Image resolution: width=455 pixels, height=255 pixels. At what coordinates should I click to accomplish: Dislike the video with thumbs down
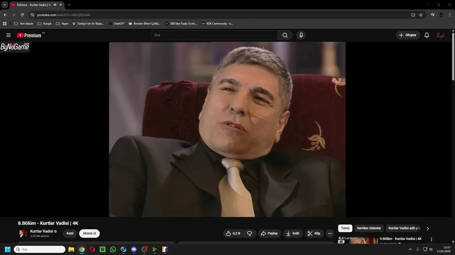pos(250,233)
